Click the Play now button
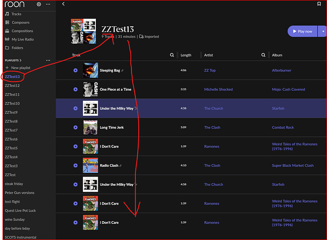Screen dimensions: 327x240 (302, 31)
